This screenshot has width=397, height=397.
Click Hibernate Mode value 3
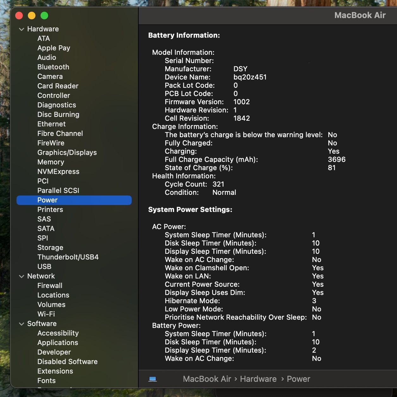point(314,301)
